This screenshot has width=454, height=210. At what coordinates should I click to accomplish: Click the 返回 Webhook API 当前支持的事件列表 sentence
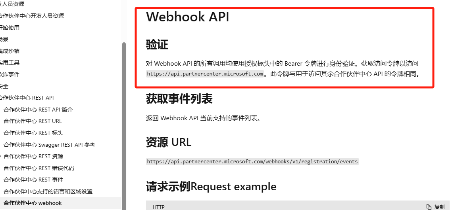[x=204, y=118]
